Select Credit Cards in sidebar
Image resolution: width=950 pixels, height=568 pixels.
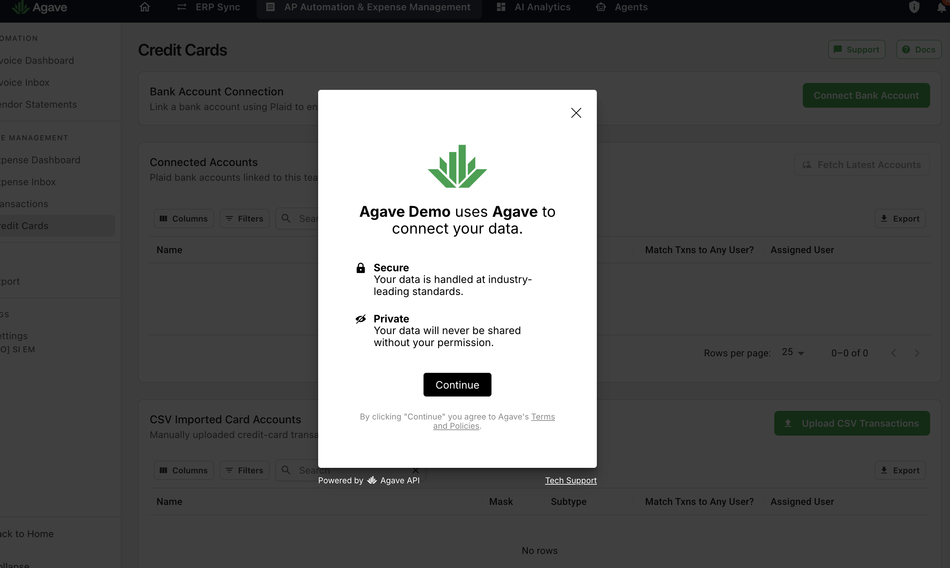click(x=57, y=226)
